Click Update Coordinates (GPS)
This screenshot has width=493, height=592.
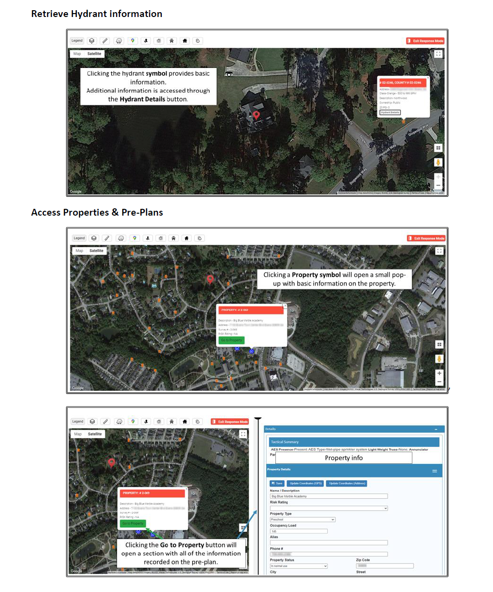[306, 483]
